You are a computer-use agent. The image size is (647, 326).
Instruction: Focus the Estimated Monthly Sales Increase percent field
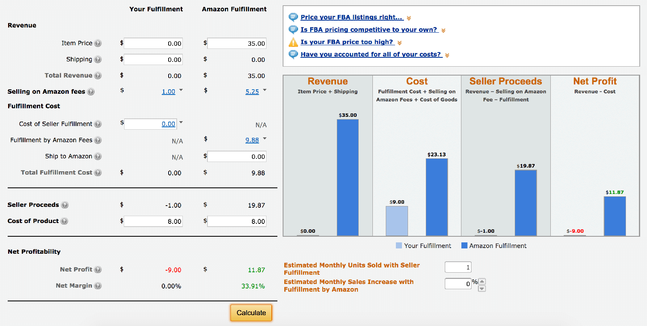pos(458,284)
